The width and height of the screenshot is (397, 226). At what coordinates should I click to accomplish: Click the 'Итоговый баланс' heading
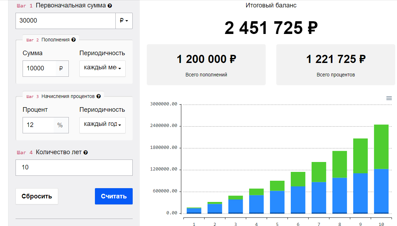click(x=271, y=5)
